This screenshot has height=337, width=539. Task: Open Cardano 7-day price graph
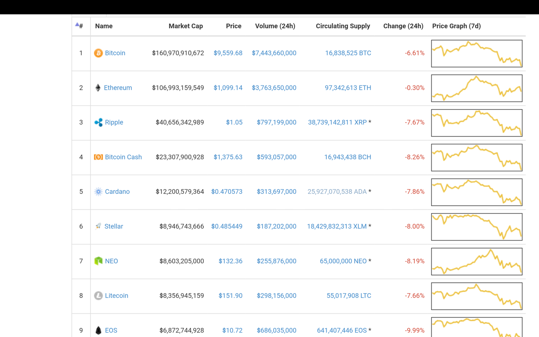(x=477, y=192)
